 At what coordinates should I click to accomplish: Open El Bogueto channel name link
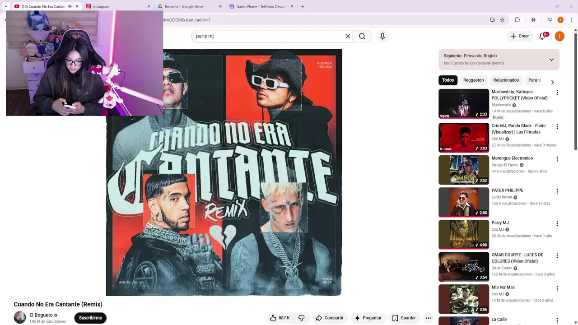(x=41, y=315)
